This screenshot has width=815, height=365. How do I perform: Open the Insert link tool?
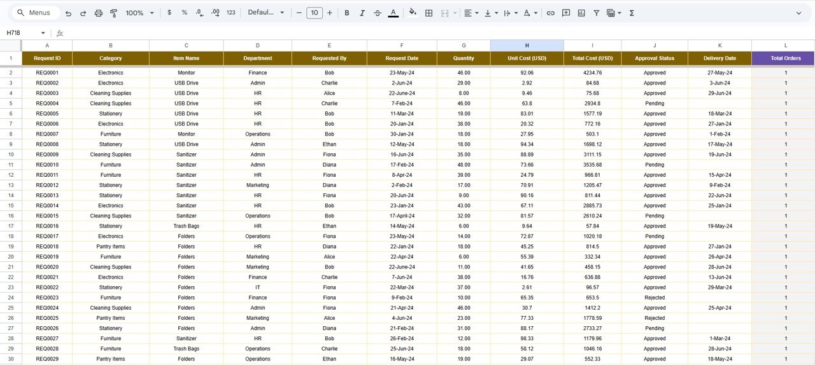551,13
